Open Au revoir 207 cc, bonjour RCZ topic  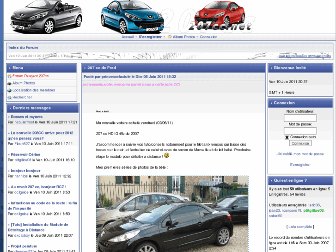click(x=38, y=187)
